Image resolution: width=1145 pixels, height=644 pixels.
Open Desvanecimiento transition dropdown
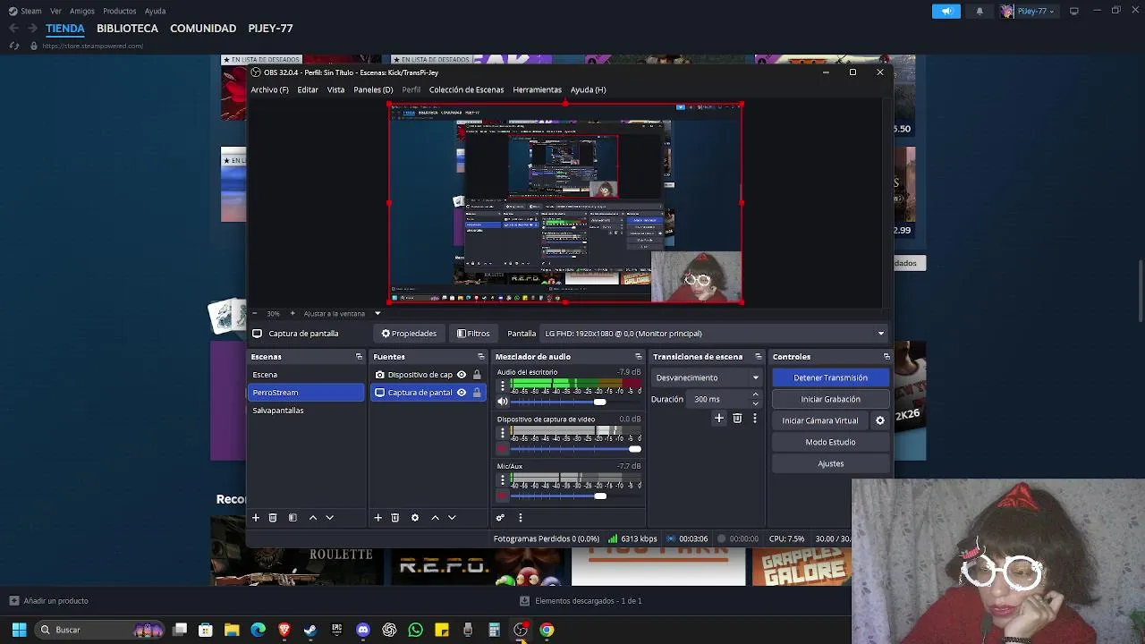click(707, 377)
